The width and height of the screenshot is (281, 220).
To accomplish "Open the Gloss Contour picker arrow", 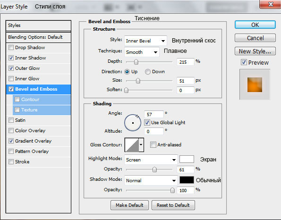I will point(141,145).
